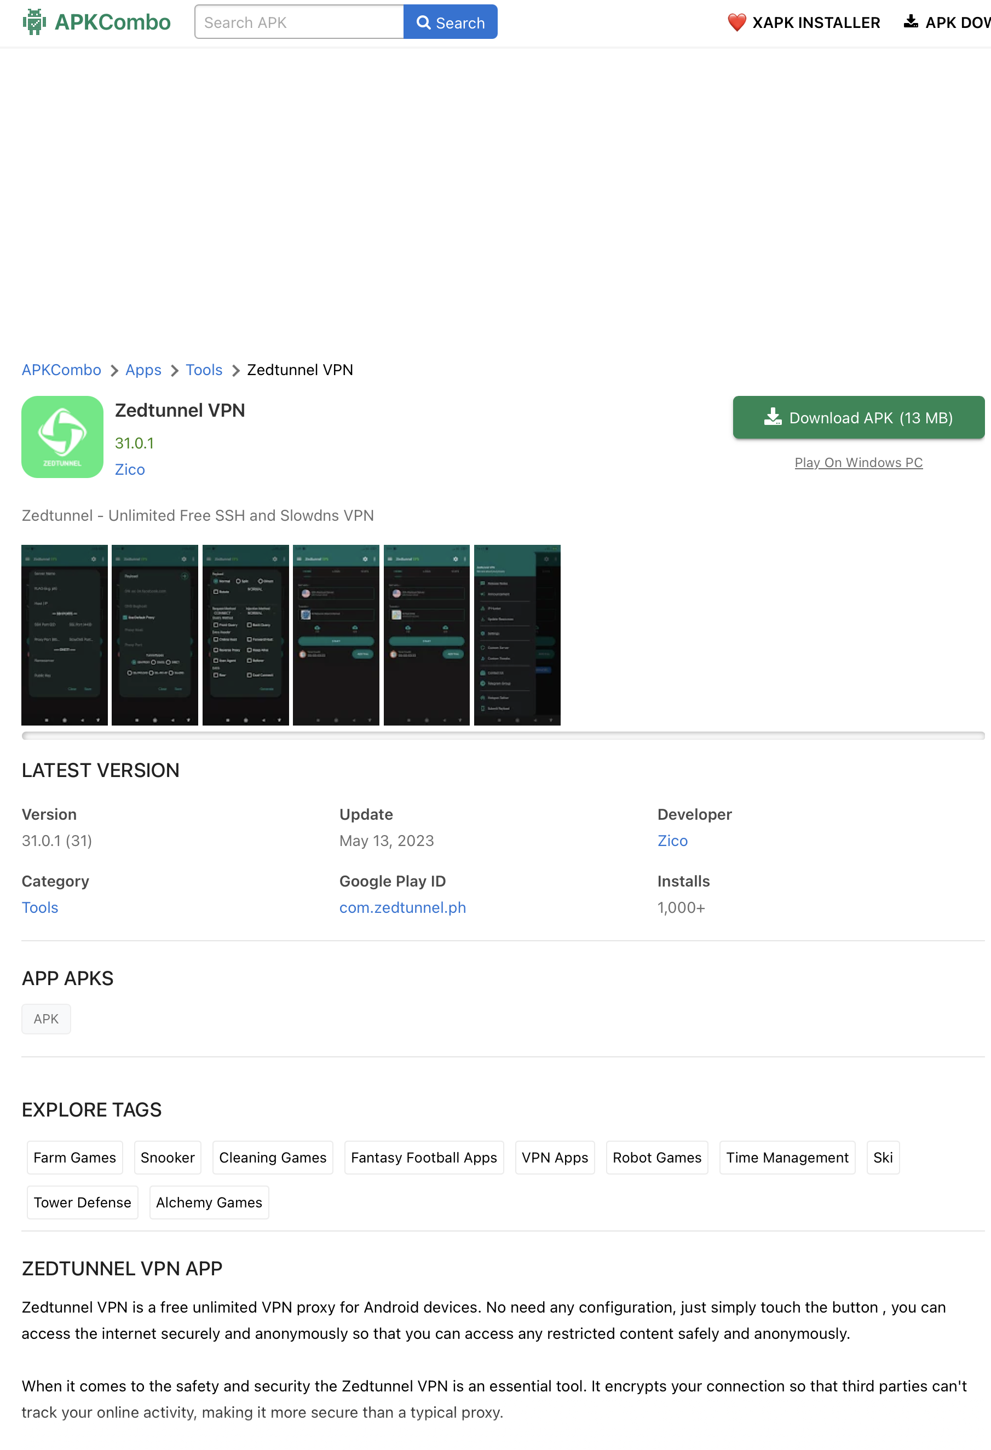Select the VPN Apps tag
The image size is (991, 1450).
pos(555,1158)
